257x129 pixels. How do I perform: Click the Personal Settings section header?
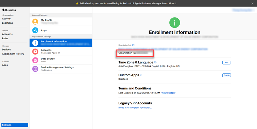[x=40, y=15]
